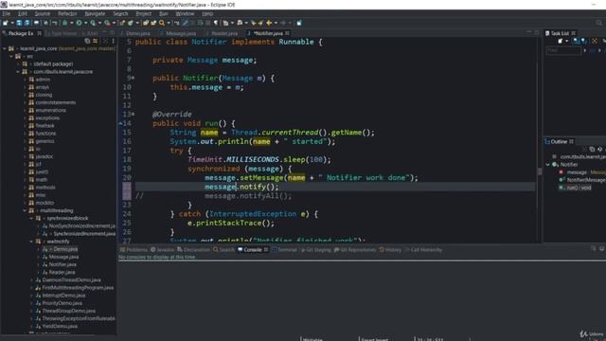606x341 pixels.
Task: Click the Forward navigation arrow icon
Action: click(x=283, y=23)
